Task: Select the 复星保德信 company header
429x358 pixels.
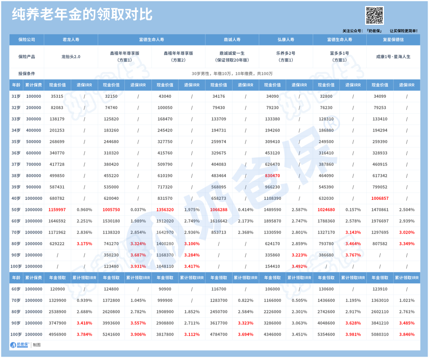Action: pos(393,39)
